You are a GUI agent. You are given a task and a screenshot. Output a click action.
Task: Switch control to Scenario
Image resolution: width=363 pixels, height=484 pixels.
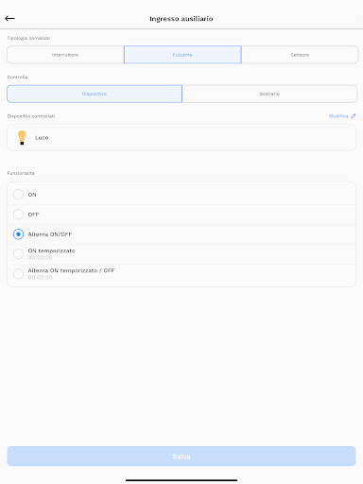click(269, 94)
